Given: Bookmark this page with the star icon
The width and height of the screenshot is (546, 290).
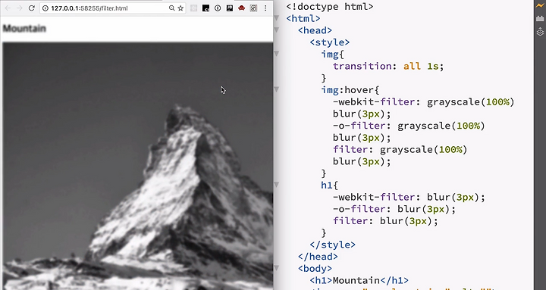Looking at the screenshot, I should click(180, 8).
